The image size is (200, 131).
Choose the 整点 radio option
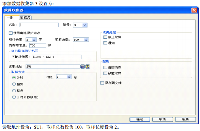pos(14,91)
